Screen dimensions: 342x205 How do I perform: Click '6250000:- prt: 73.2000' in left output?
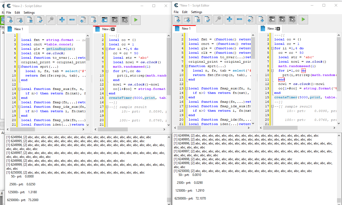coord(23,200)
